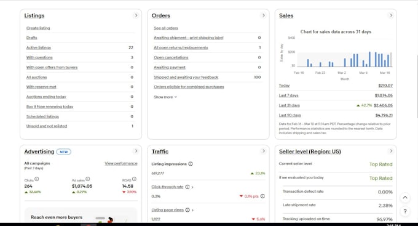This screenshot has height=226, width=418.
Task: Show info for Listing impressions
Action: point(191,164)
